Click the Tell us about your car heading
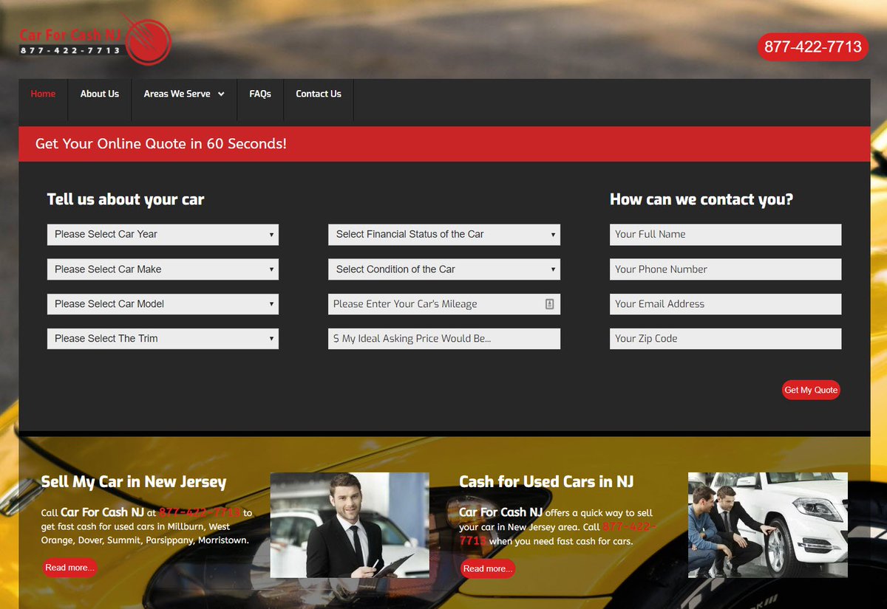Image resolution: width=887 pixels, height=609 pixels. 126,199
